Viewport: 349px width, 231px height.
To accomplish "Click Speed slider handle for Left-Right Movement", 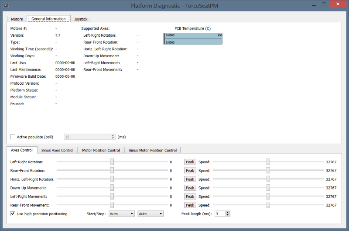I will pos(268,196).
